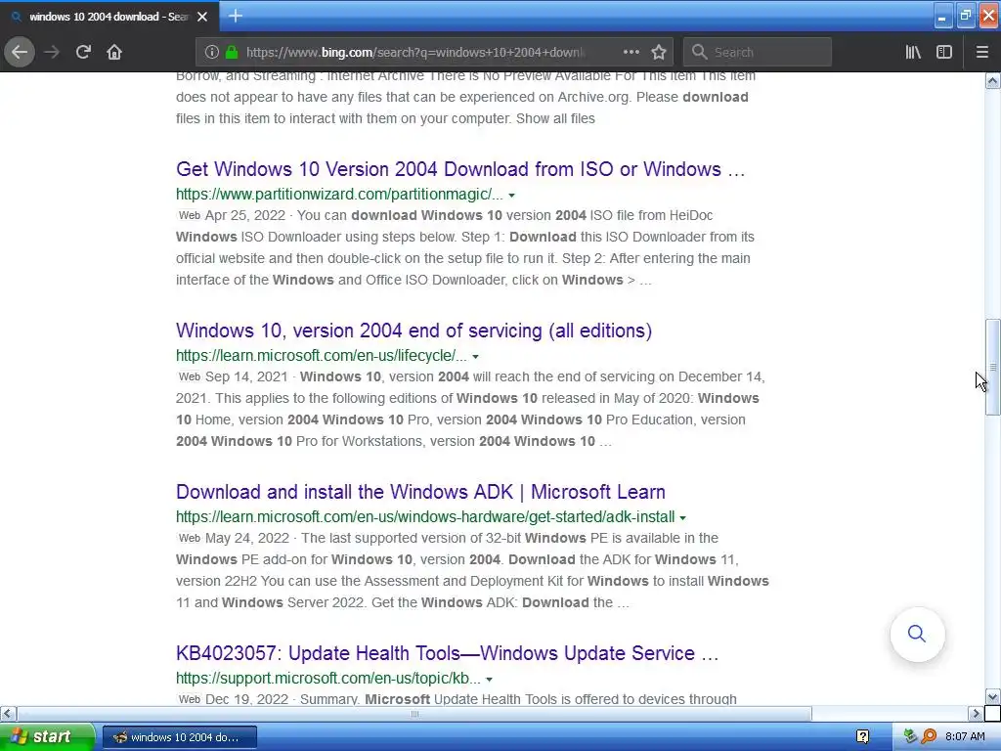Show site information icon in address bar
The height and width of the screenshot is (751, 1001).
click(212, 53)
